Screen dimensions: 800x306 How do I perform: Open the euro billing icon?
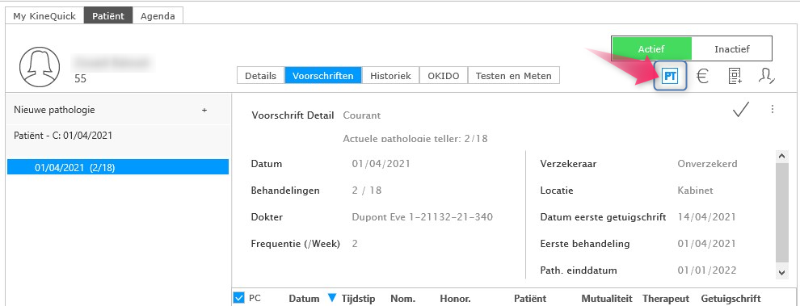702,77
